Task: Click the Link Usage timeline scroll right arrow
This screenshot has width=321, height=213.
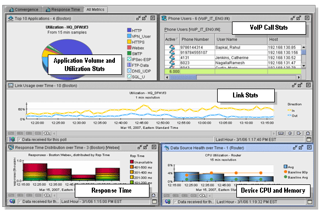Action: (x=274, y=133)
